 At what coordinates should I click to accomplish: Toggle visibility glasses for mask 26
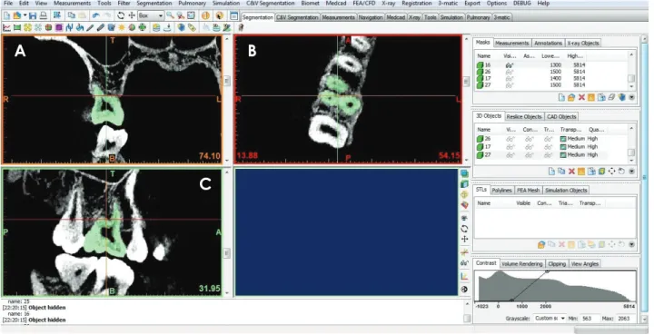(509, 72)
